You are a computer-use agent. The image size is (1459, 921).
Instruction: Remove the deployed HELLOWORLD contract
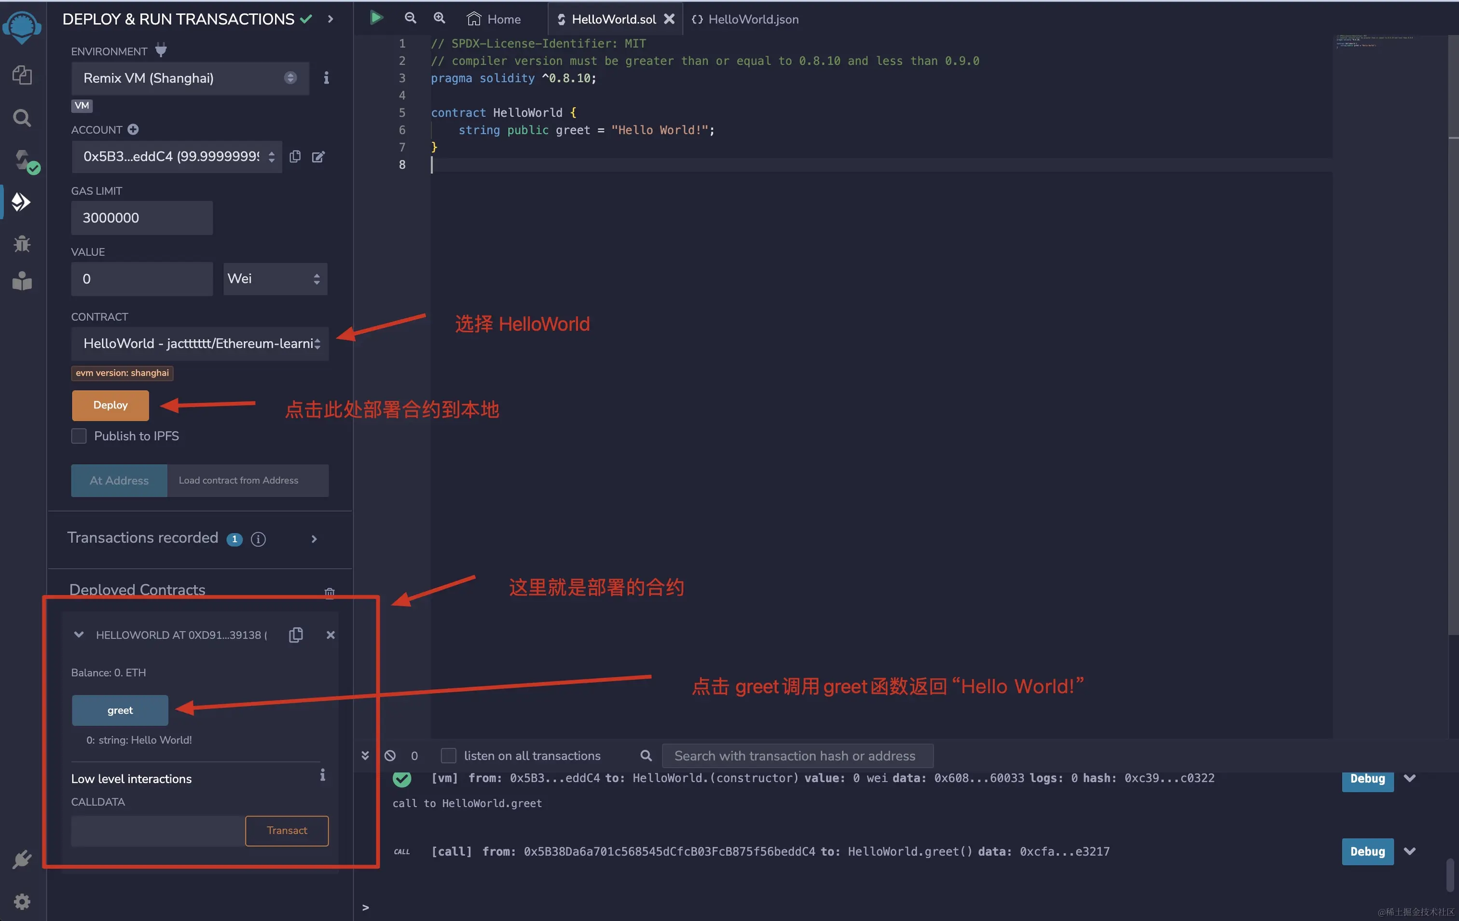pyautogui.click(x=331, y=635)
